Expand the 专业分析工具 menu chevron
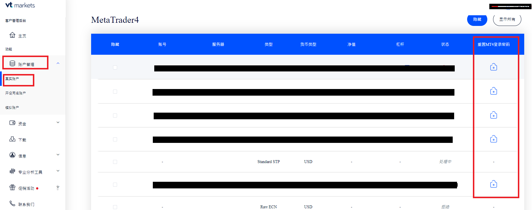The height and width of the screenshot is (210, 532). click(58, 171)
